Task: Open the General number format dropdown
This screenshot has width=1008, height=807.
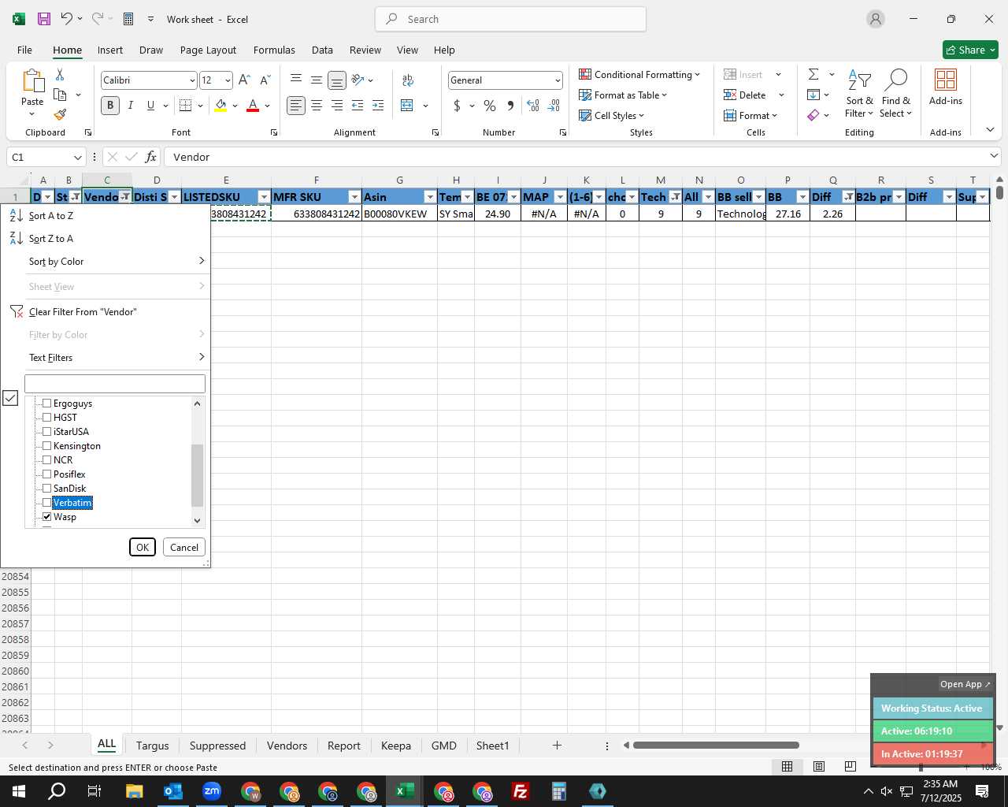Action: coord(558,80)
